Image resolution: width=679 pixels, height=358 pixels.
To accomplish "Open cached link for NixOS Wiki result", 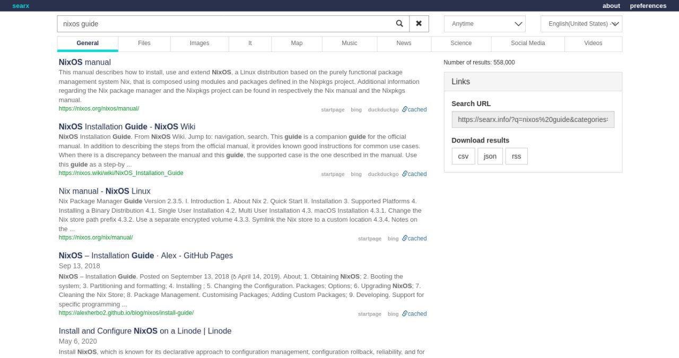I will pyautogui.click(x=414, y=174).
